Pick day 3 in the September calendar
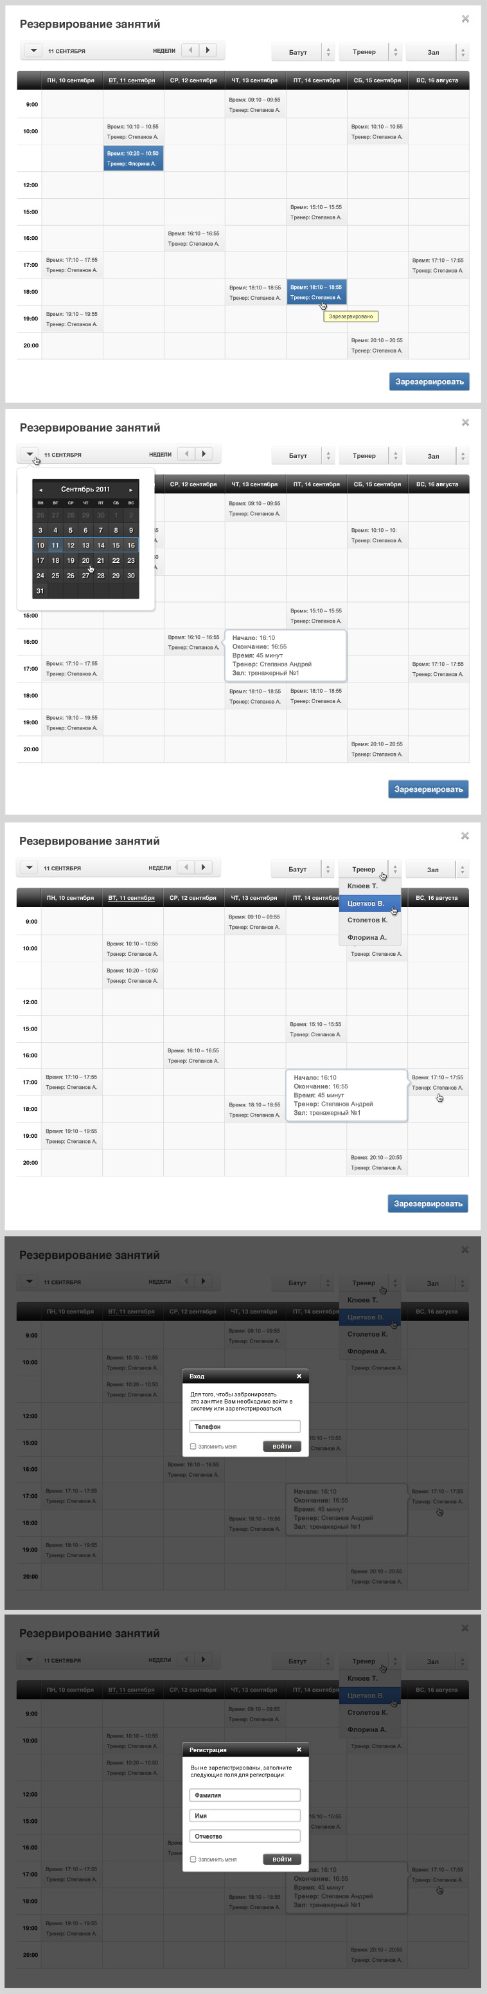The height and width of the screenshot is (1994, 487). pos(40,530)
